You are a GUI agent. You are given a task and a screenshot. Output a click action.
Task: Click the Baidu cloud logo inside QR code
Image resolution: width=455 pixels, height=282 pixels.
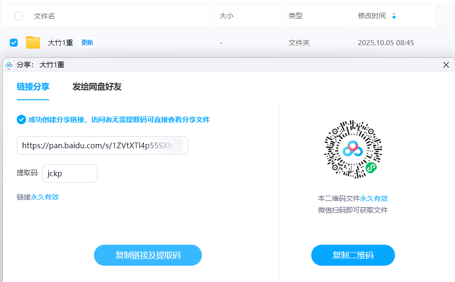353,149
